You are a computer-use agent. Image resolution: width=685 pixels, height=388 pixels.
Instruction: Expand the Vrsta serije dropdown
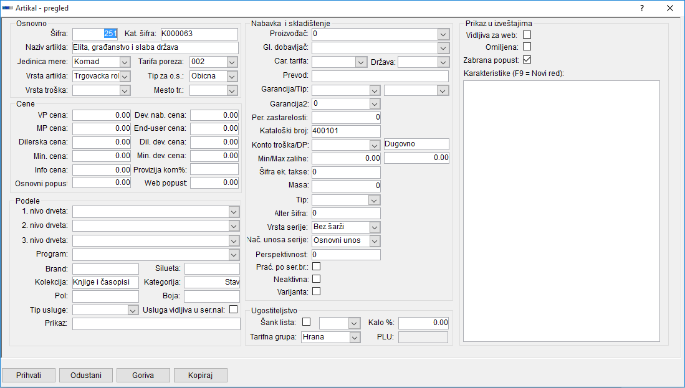374,227
